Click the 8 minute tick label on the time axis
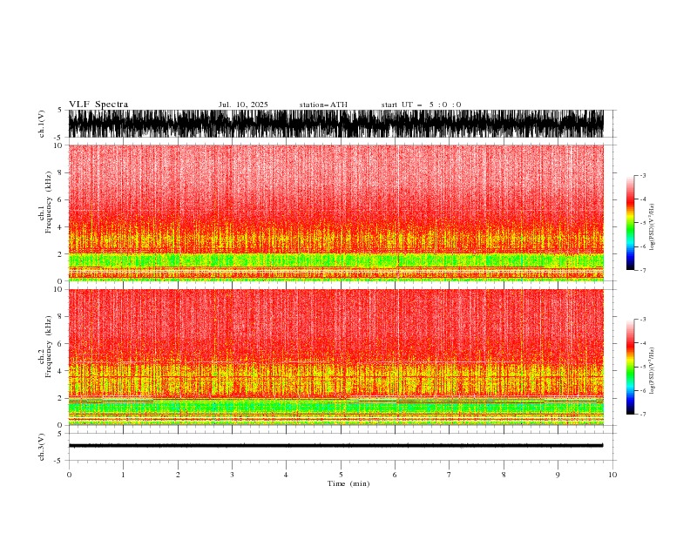The image size is (690, 533). coord(504,475)
